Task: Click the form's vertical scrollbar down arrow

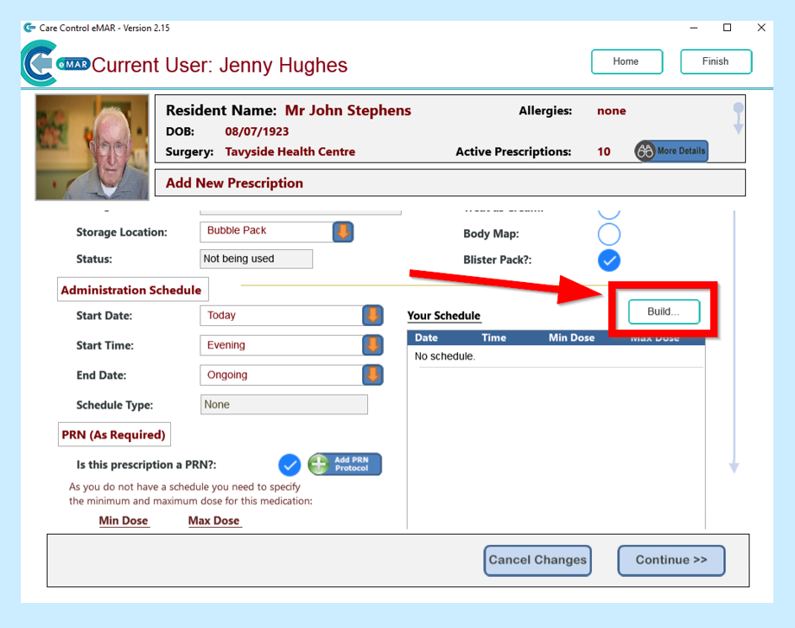Action: [734, 467]
